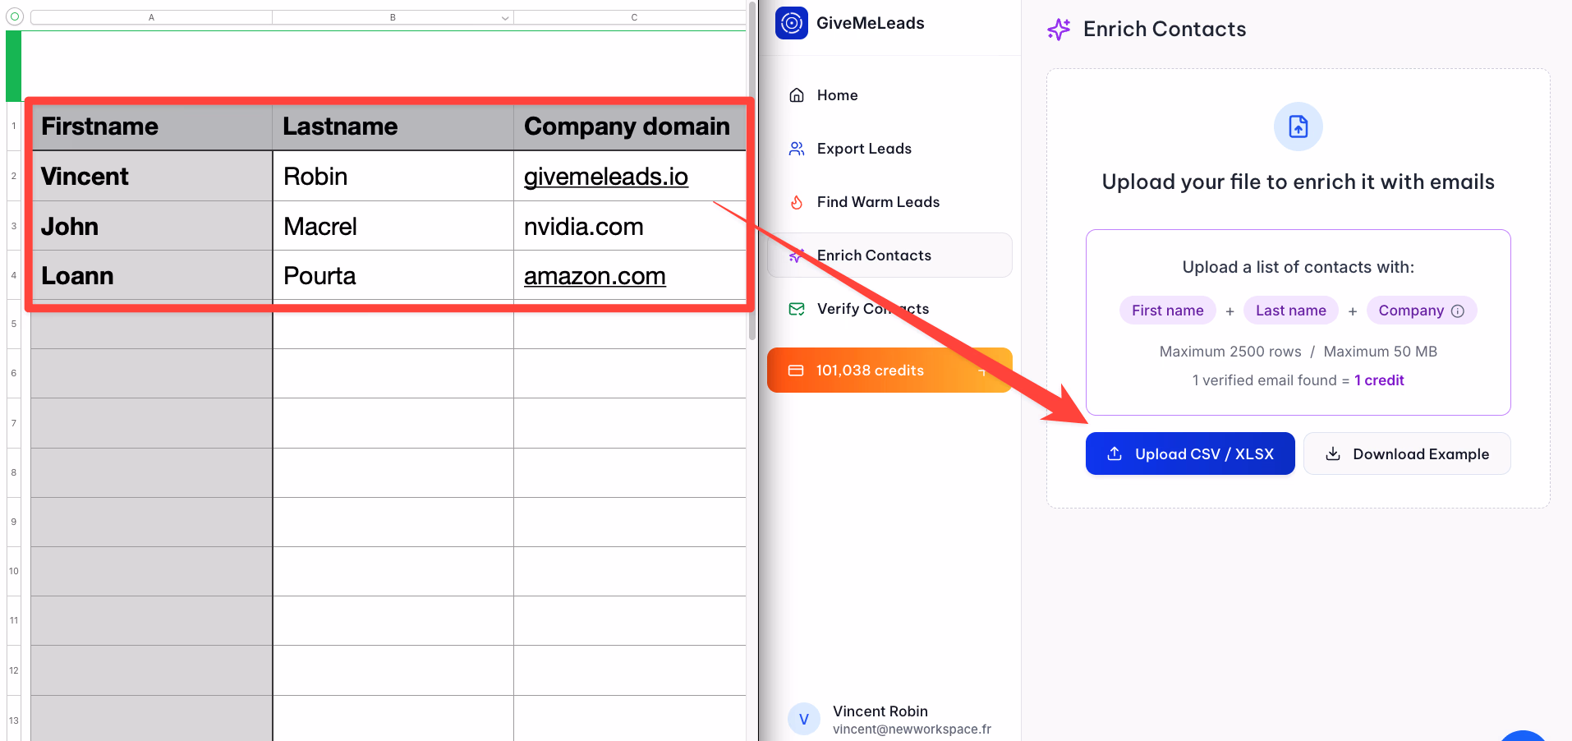Click the Last name tag
This screenshot has height=741, width=1572.
click(1291, 311)
